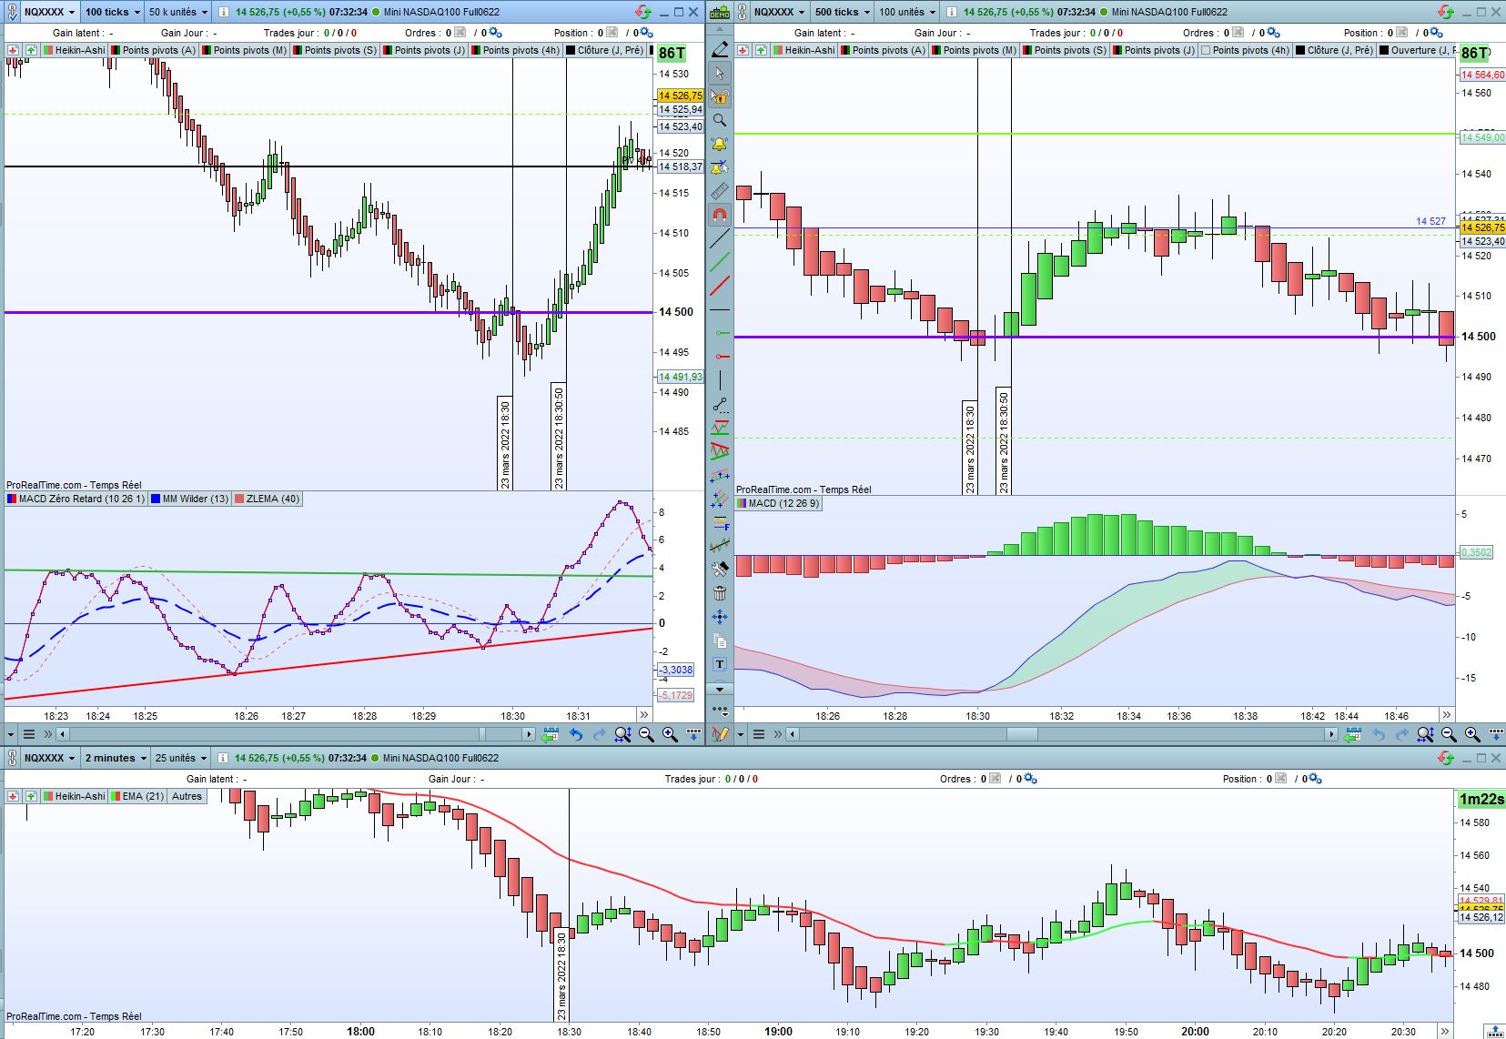Zoom out using minus magnifier, 500 ticks chart
The width and height of the screenshot is (1506, 1039).
click(x=1449, y=734)
